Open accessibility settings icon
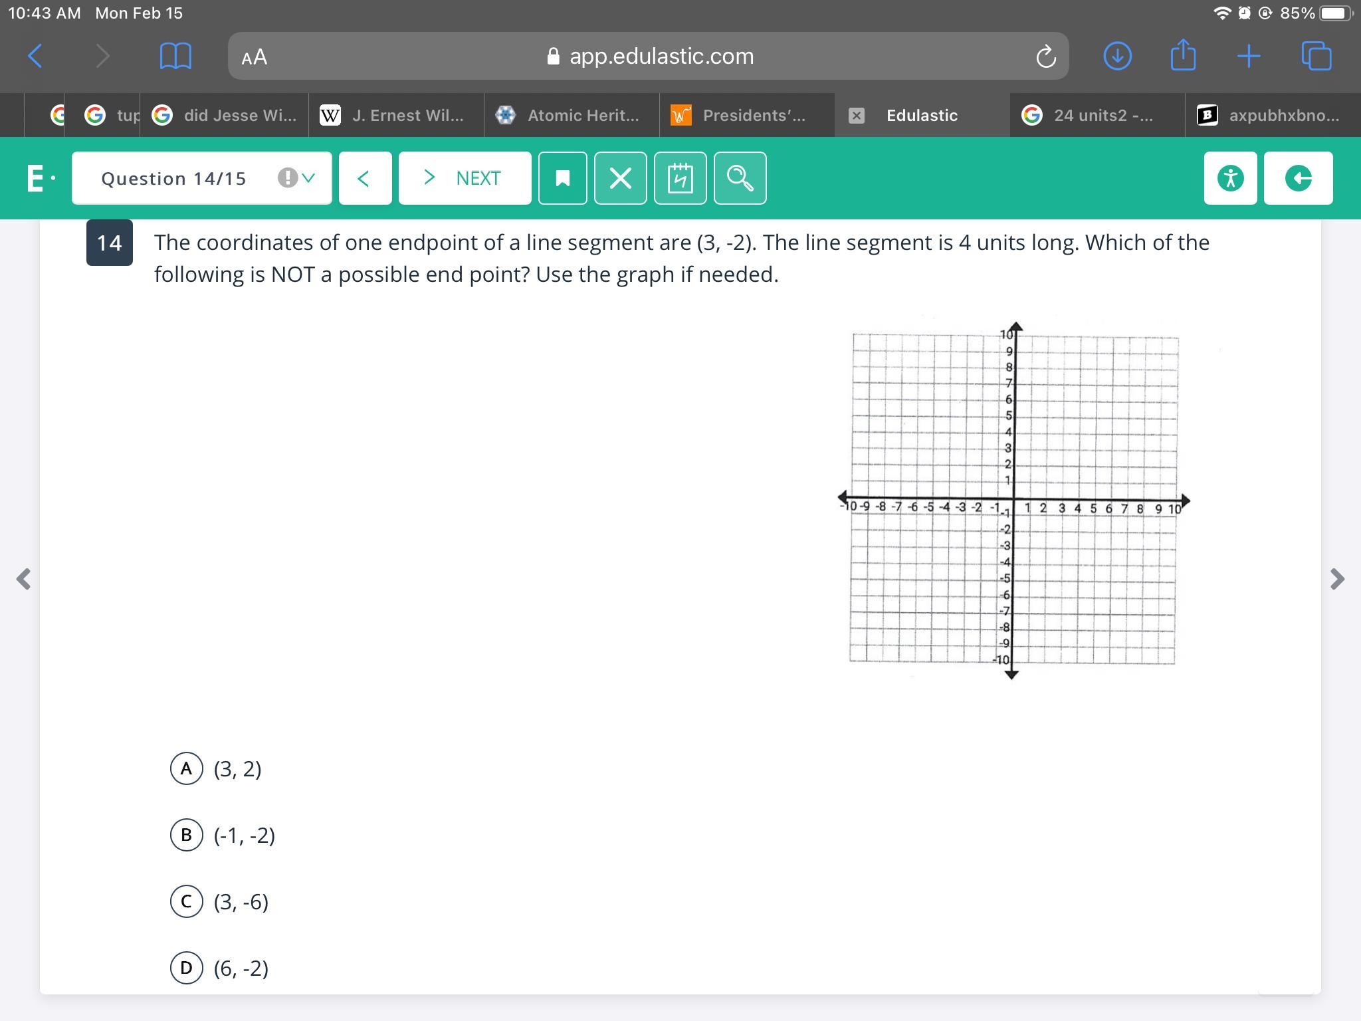This screenshot has height=1021, width=1361. click(1230, 178)
